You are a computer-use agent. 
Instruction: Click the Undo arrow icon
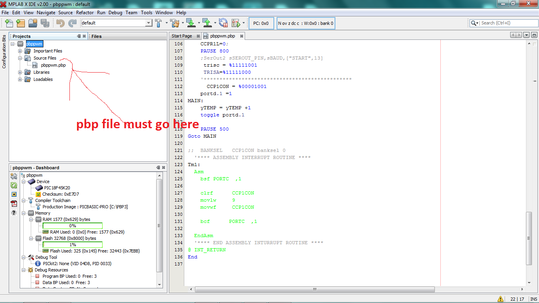(x=60, y=23)
